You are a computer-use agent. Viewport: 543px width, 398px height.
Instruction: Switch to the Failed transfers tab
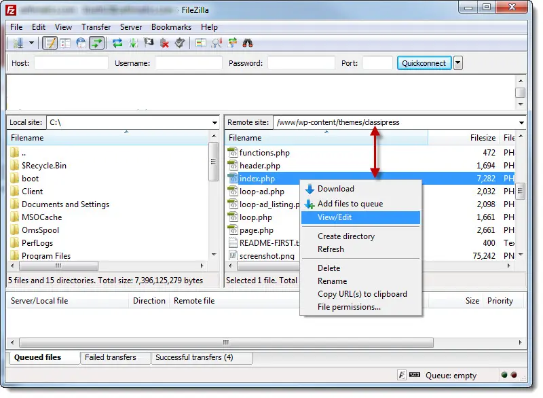(115, 357)
